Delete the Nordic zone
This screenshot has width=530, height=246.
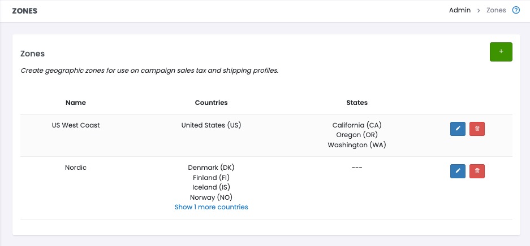(x=477, y=171)
